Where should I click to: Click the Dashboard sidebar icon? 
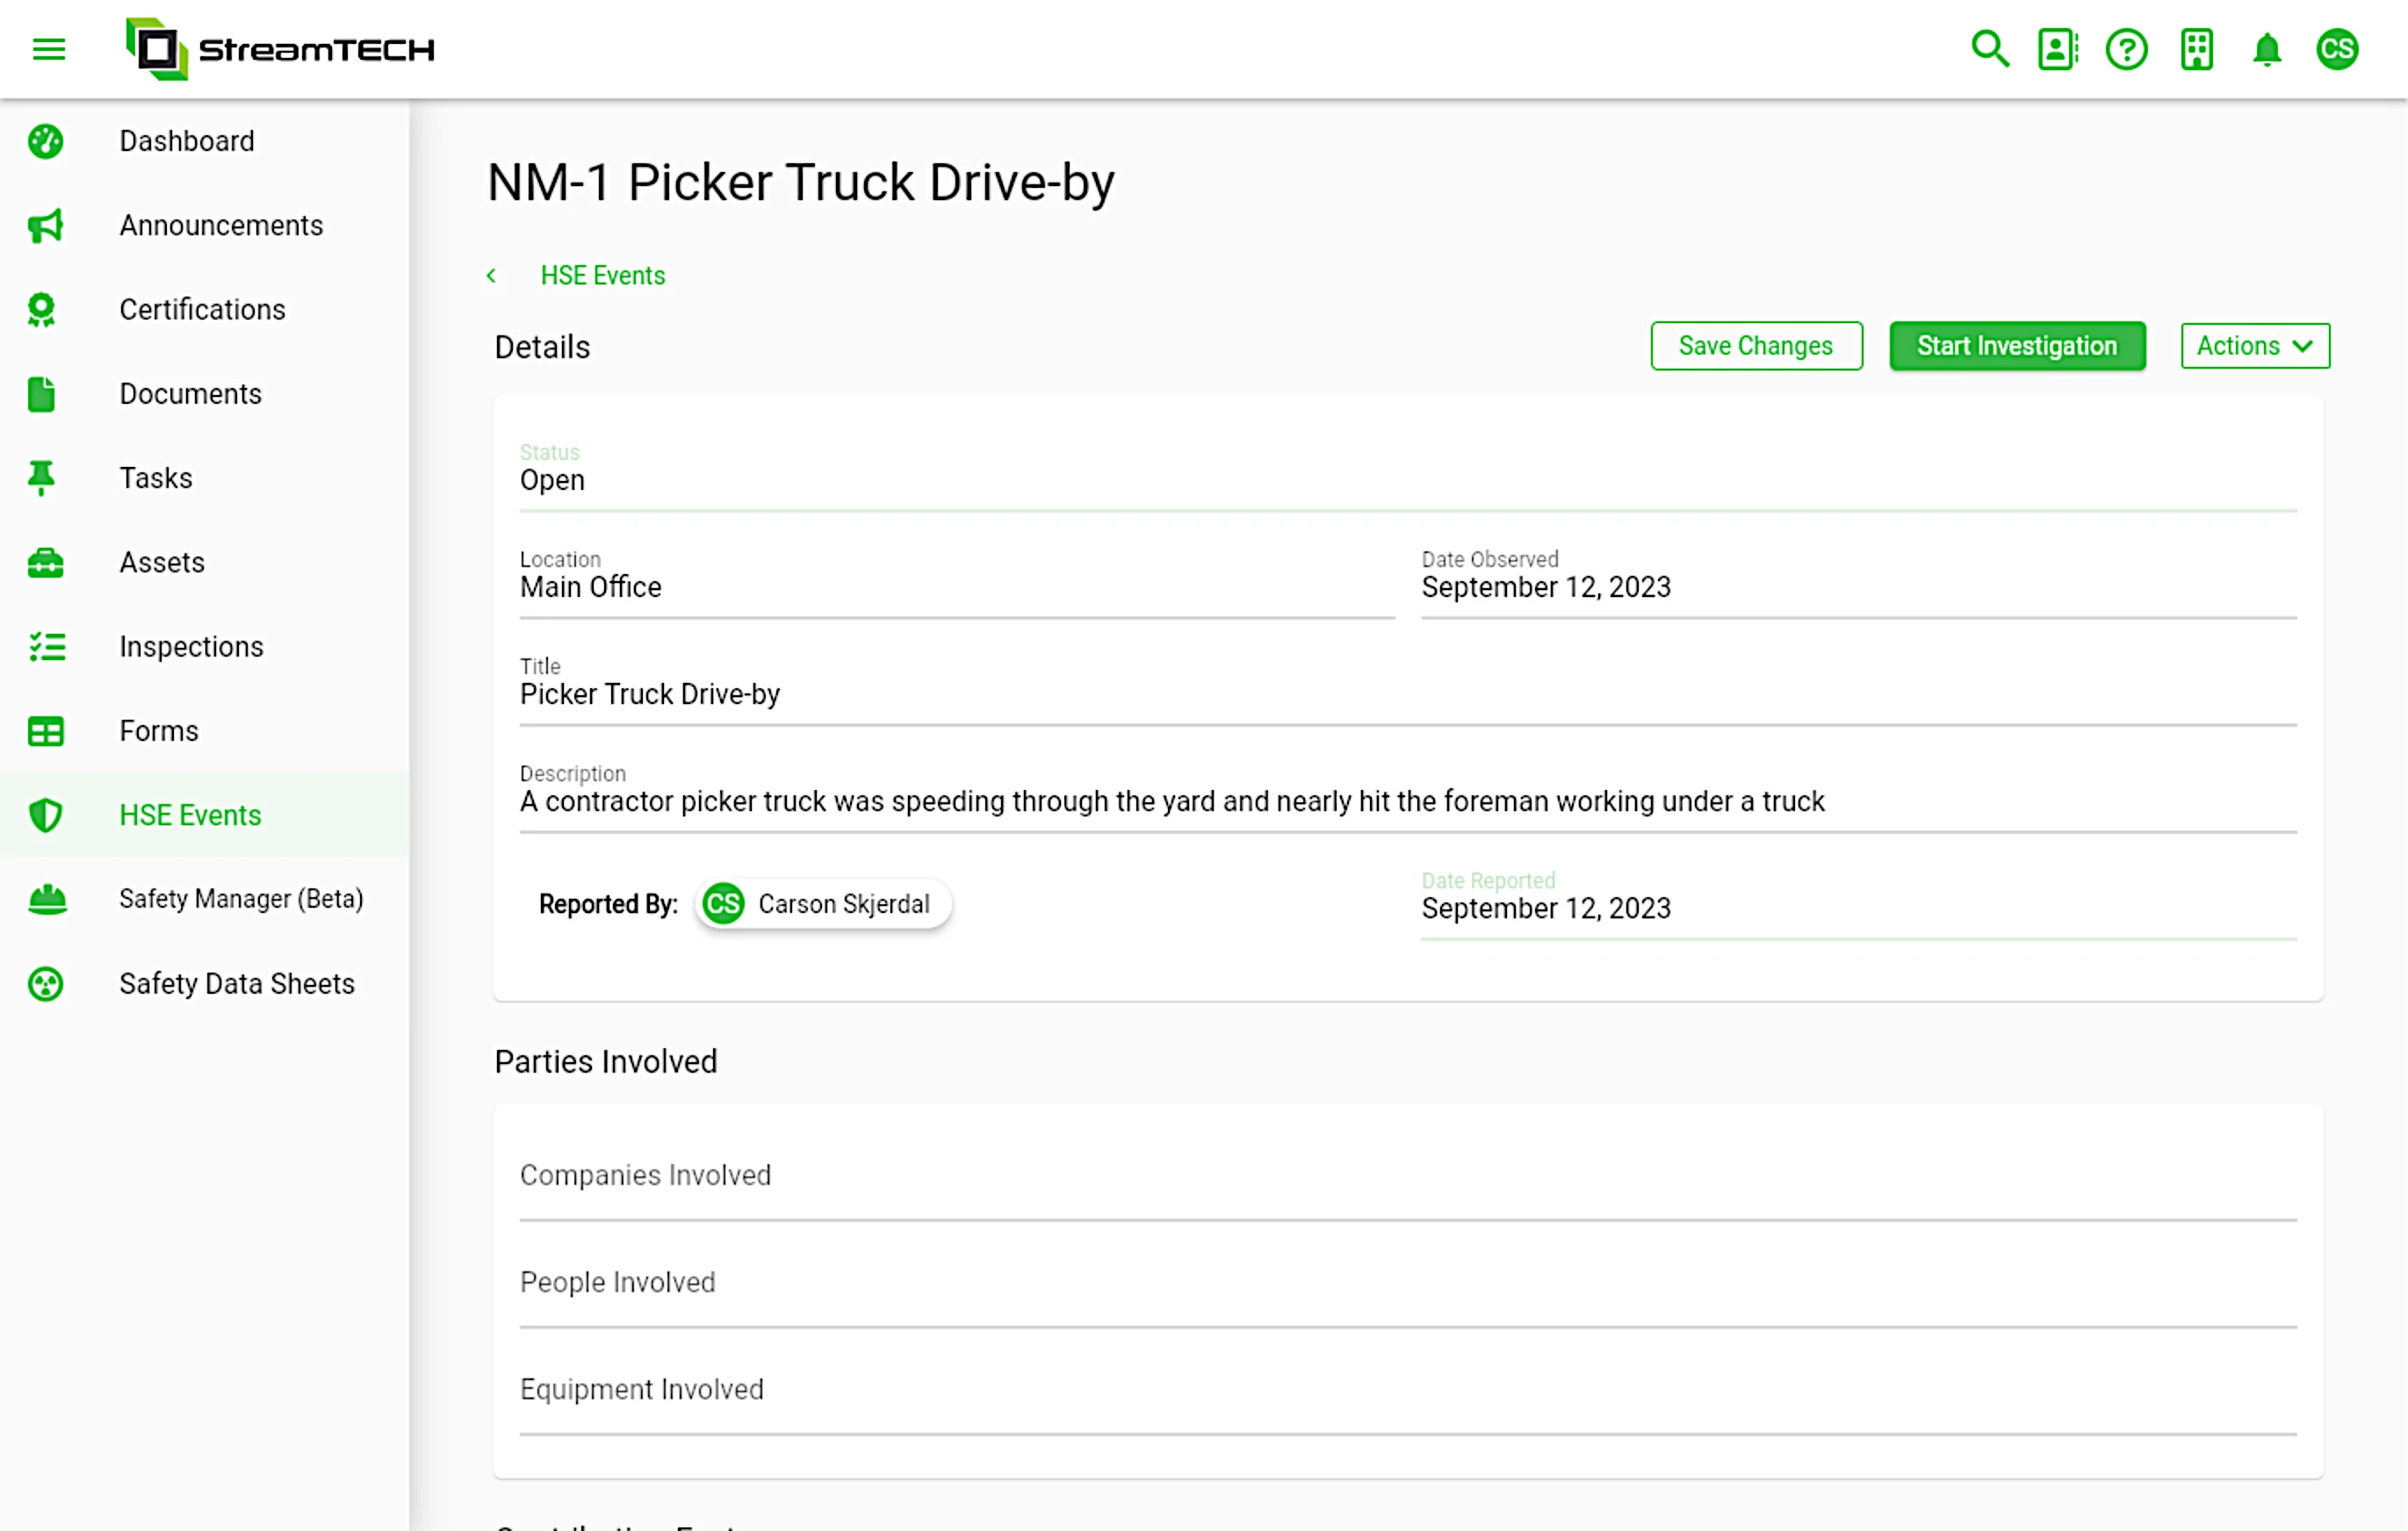[x=46, y=140]
